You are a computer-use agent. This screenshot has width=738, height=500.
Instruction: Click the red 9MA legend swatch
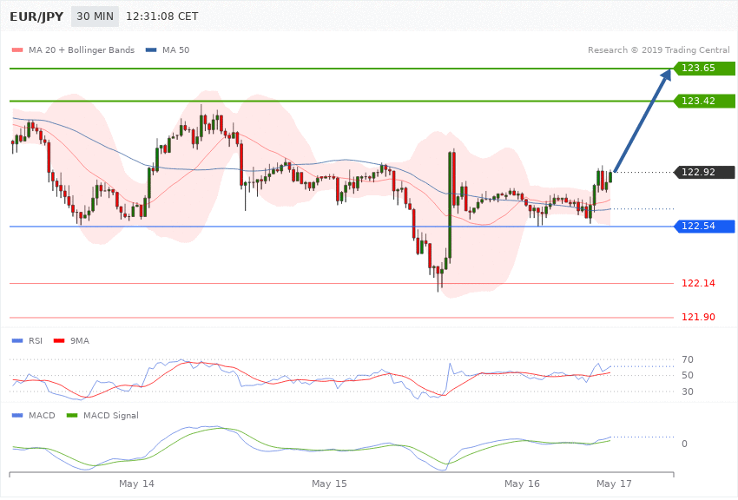(59, 340)
